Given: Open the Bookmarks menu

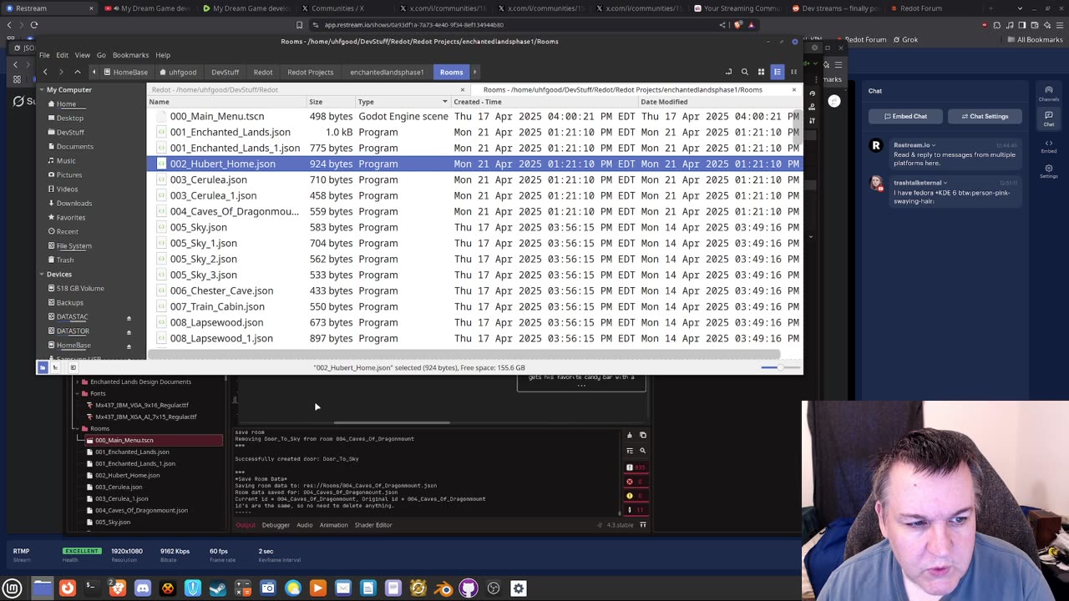Looking at the screenshot, I should point(130,55).
